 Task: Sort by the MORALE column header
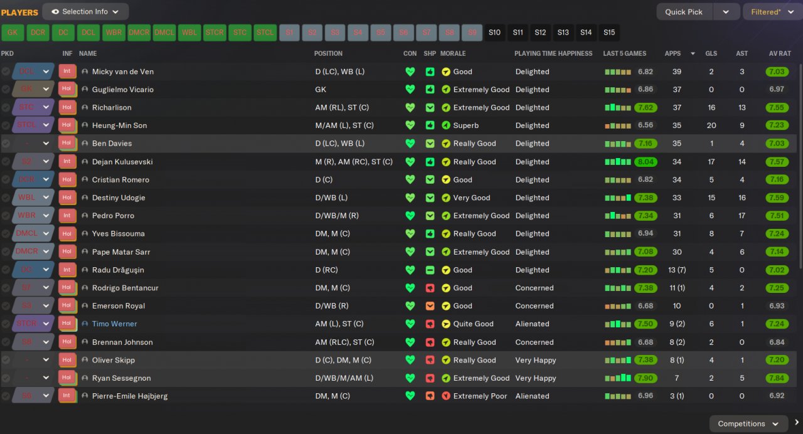pos(453,53)
